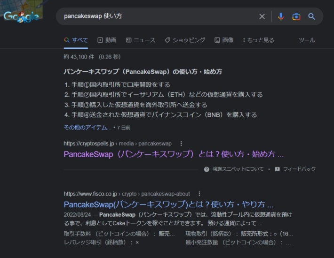Screen dimensions: 334x258
Task: Click step 手順③購入した仮想通貨を海外取引所へ送金する
Action: pos(139,105)
